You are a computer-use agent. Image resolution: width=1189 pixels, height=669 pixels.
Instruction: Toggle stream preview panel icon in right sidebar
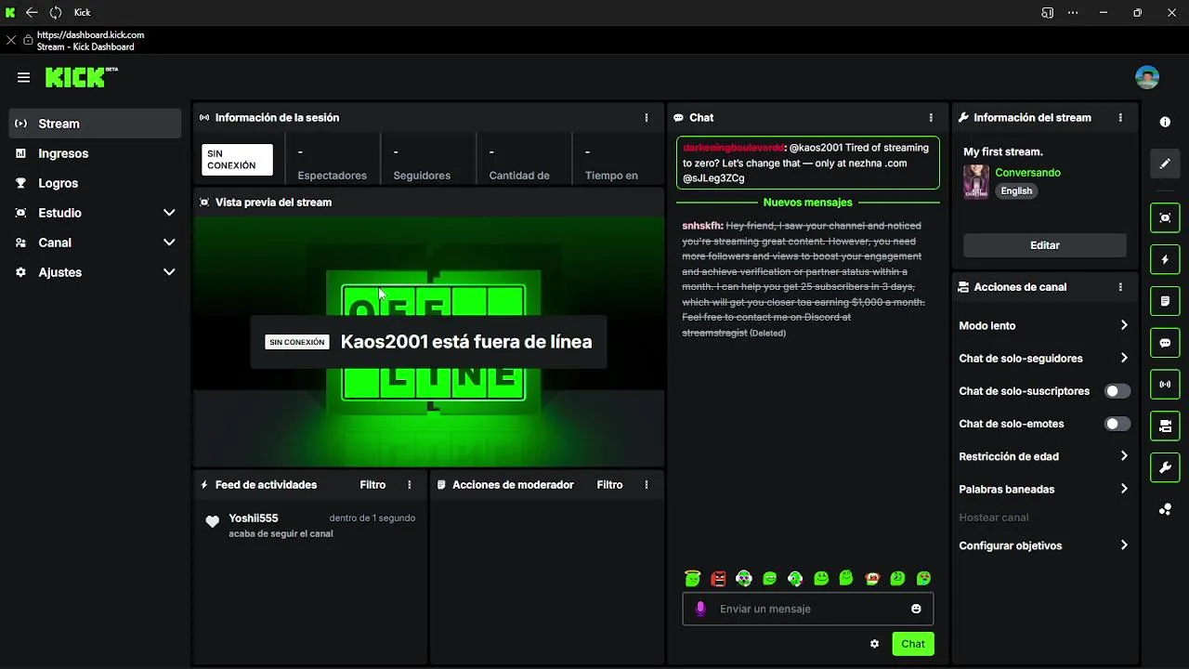[x=1165, y=218]
